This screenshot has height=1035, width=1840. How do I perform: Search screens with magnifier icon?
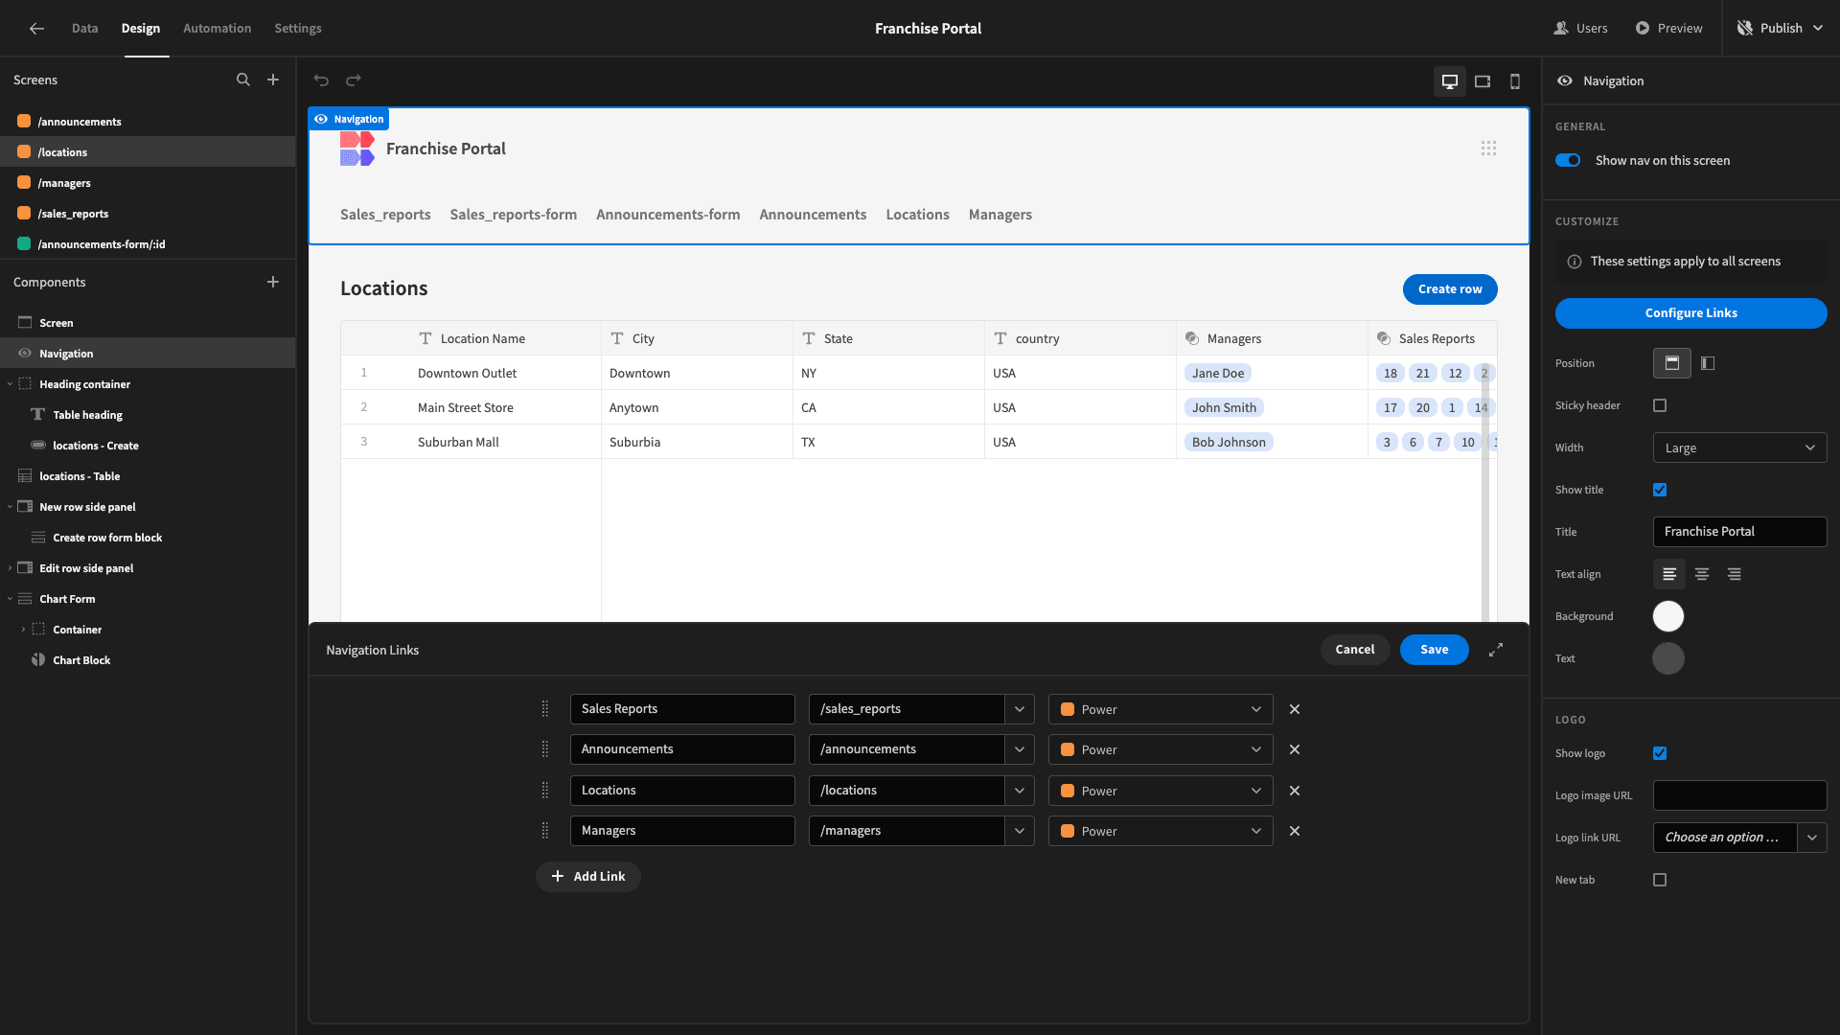pos(243,80)
